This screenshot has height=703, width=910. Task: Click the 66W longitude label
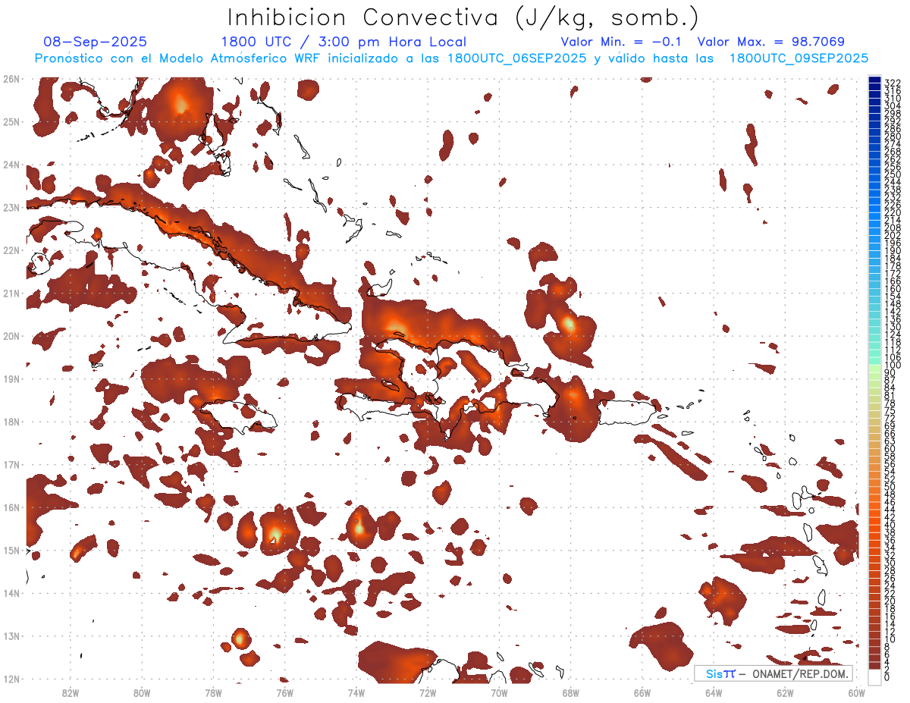(642, 692)
